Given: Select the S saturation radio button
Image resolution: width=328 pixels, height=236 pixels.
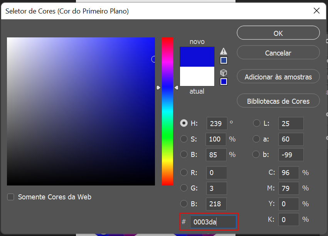Looking at the screenshot, I should point(184,139).
